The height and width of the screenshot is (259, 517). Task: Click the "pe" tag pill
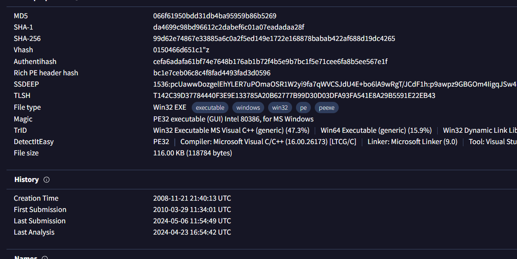303,108
